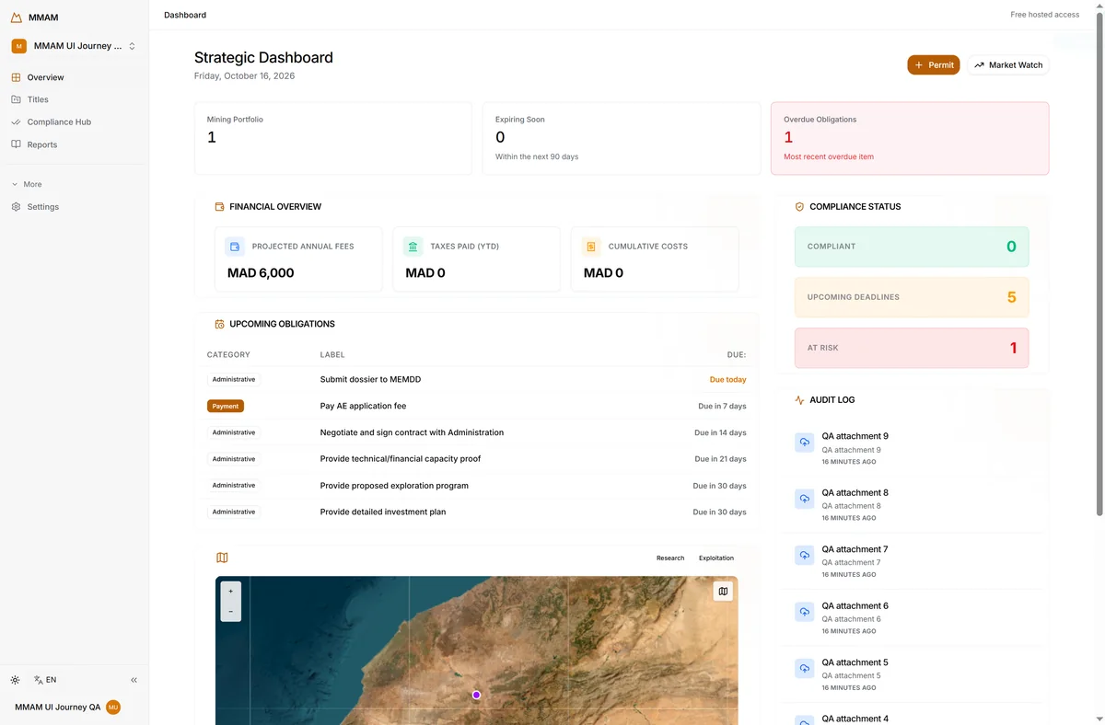Image resolution: width=1105 pixels, height=725 pixels.
Task: Click the MU user avatar
Action: point(113,708)
